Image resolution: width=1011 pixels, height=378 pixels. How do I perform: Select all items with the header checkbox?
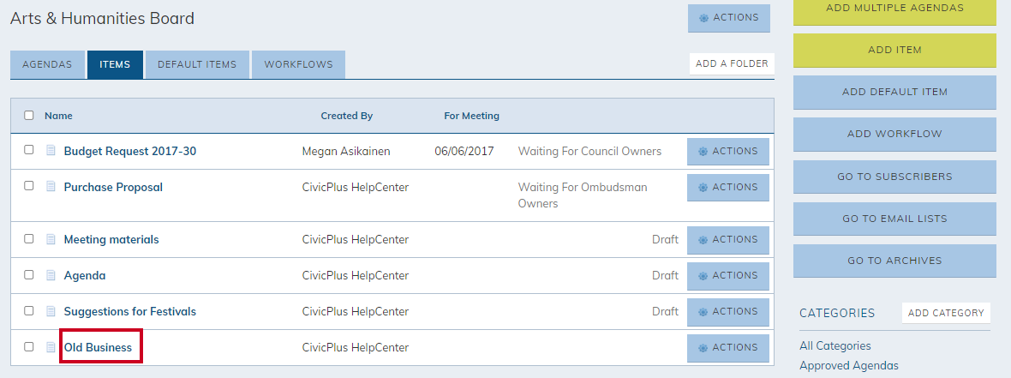pyautogui.click(x=28, y=116)
